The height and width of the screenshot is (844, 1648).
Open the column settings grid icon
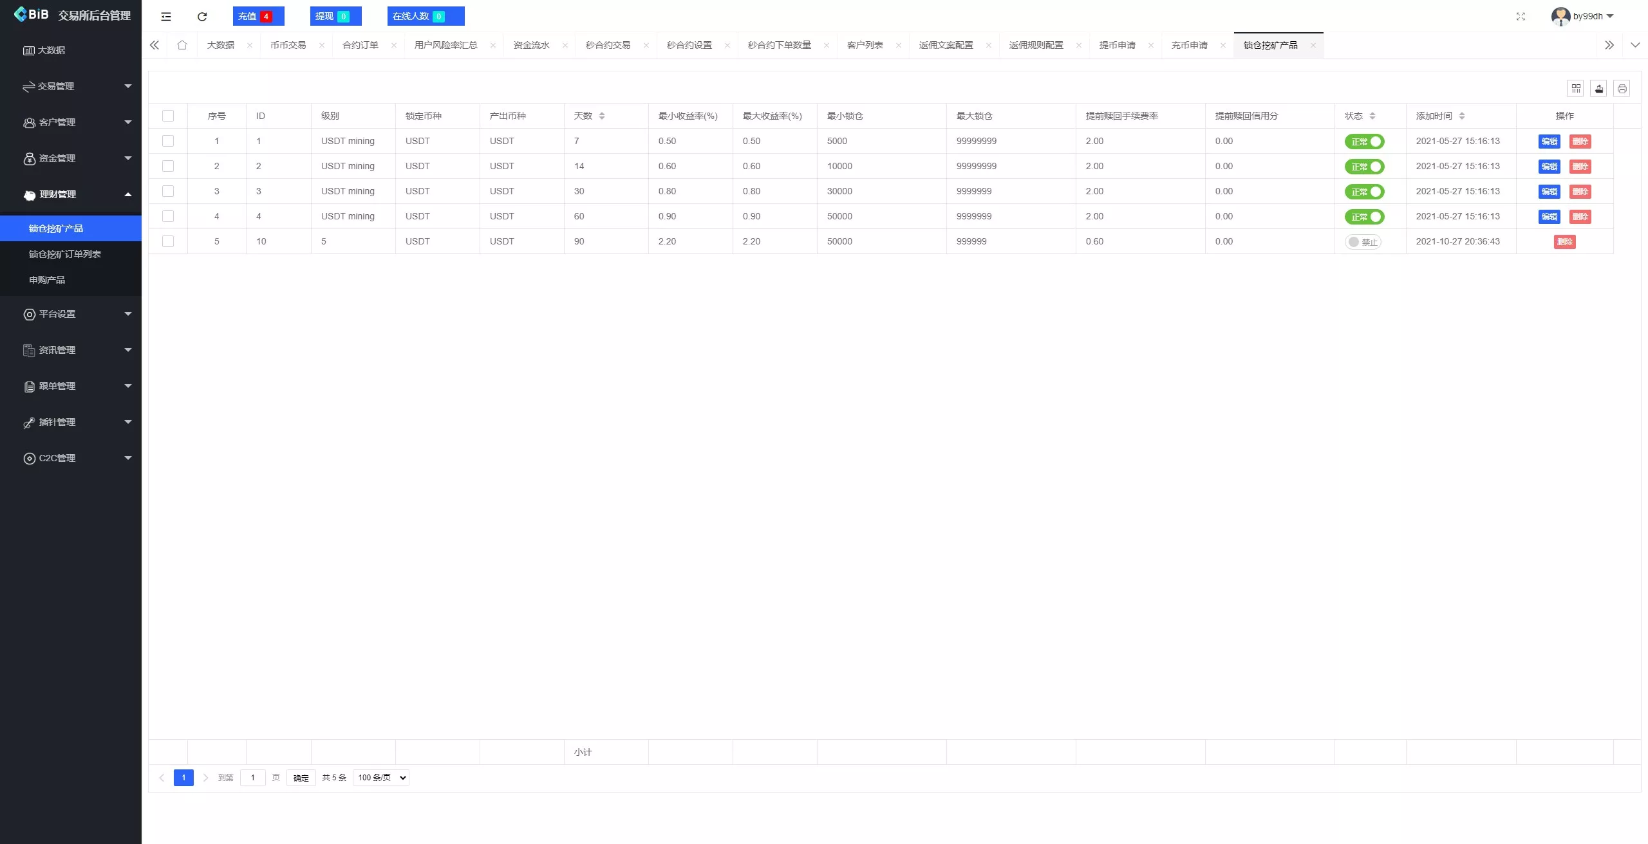tap(1576, 88)
